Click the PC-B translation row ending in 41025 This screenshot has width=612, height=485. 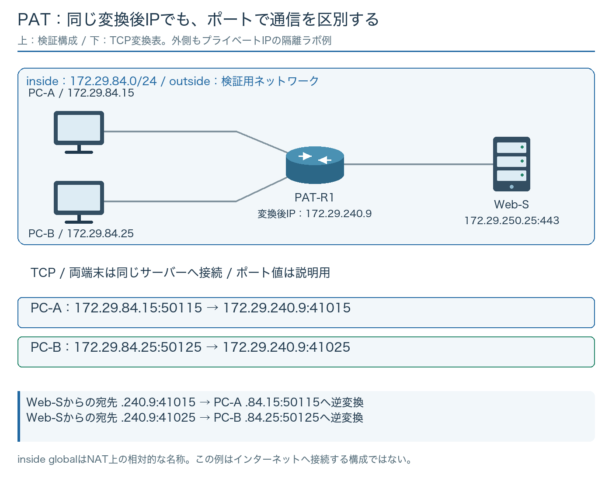tap(306, 352)
